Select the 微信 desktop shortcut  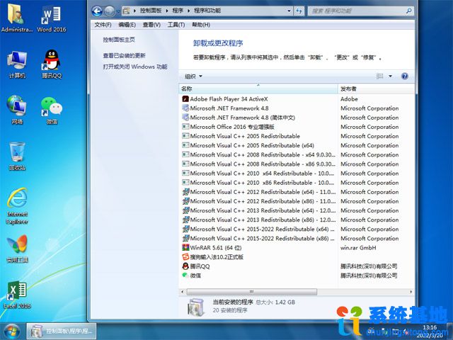pyautogui.click(x=52, y=110)
